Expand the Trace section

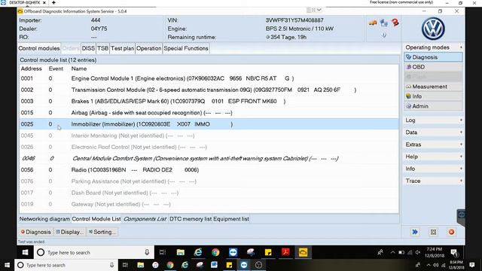point(433,181)
